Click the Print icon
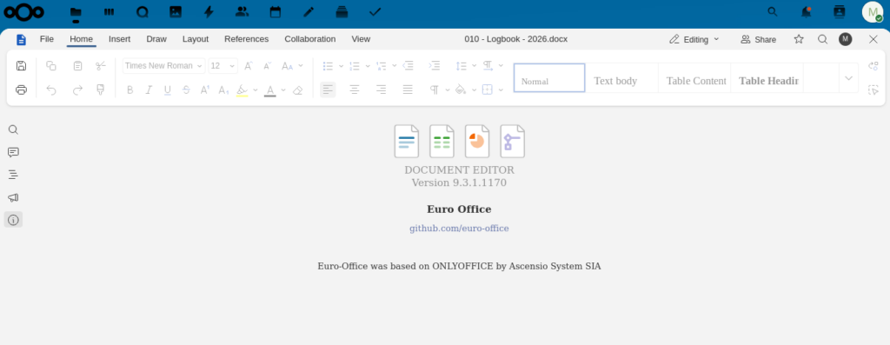The image size is (890, 345). [21, 90]
